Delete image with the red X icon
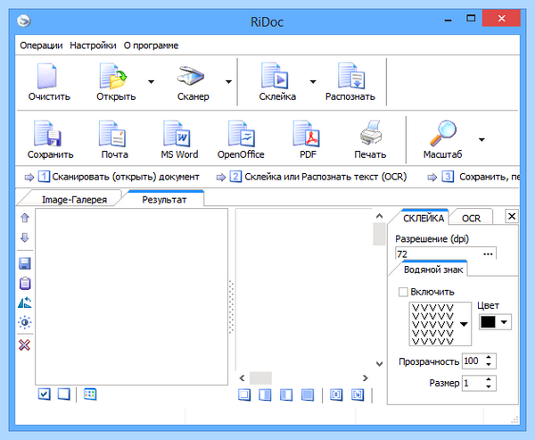The height and width of the screenshot is (440, 535). coord(25,345)
